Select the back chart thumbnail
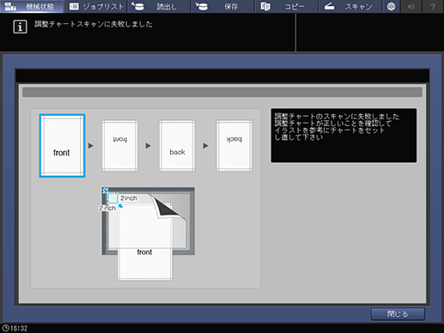444x333 pixels. [177, 146]
